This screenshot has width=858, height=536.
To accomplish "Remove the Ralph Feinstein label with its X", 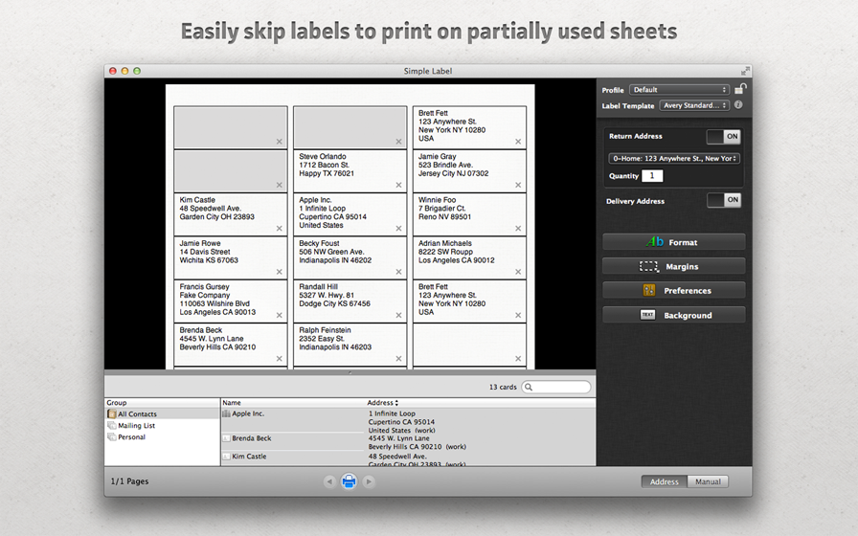I will pyautogui.click(x=399, y=359).
